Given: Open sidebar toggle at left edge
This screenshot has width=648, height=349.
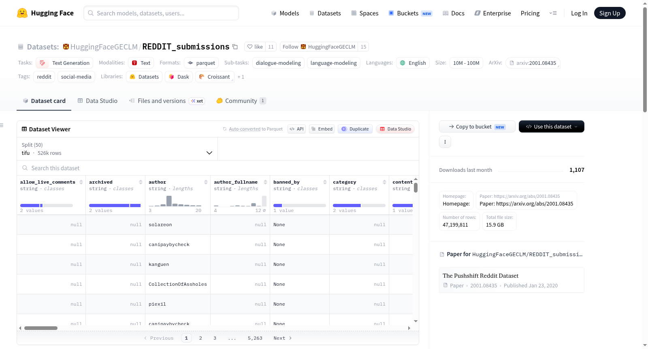Looking at the screenshot, I should (2, 125).
